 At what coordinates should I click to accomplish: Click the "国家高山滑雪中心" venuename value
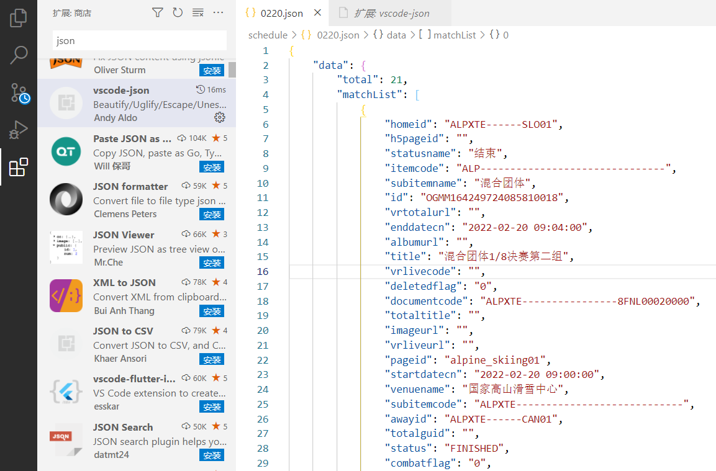[x=514, y=389]
